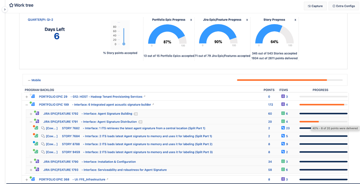Screen dimensions: 360x184
Task: Click comment icon on Story 9459 row
Action: [x=43, y=152]
